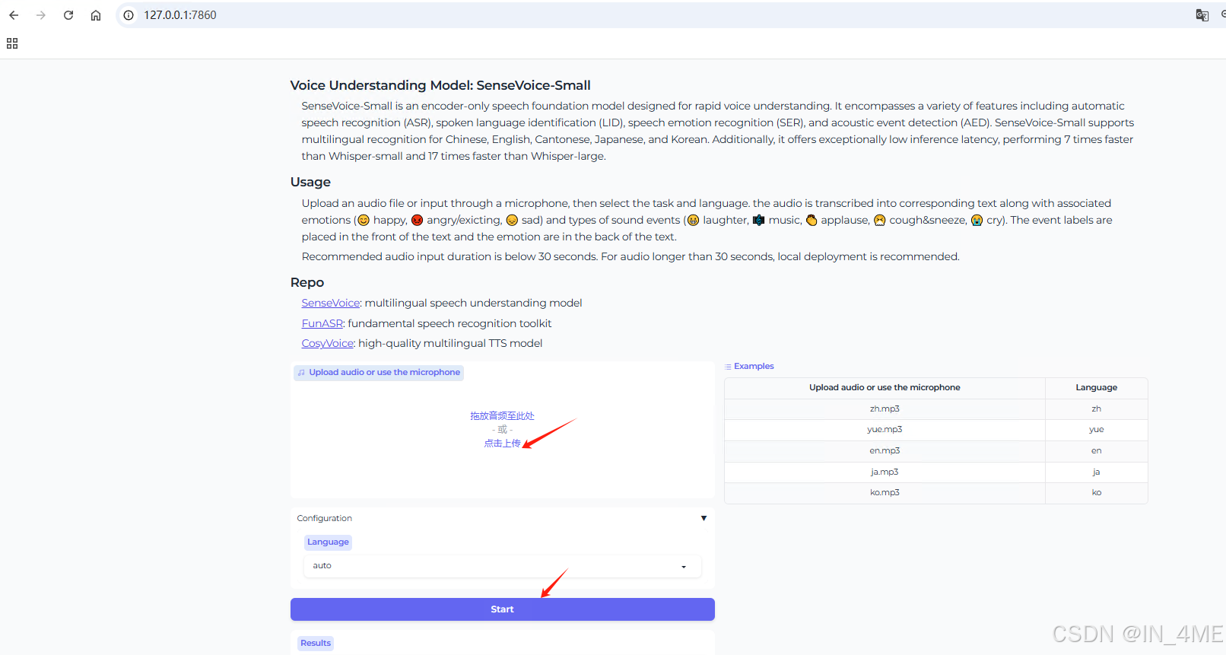Click the audio upload component's purple label

coord(379,373)
